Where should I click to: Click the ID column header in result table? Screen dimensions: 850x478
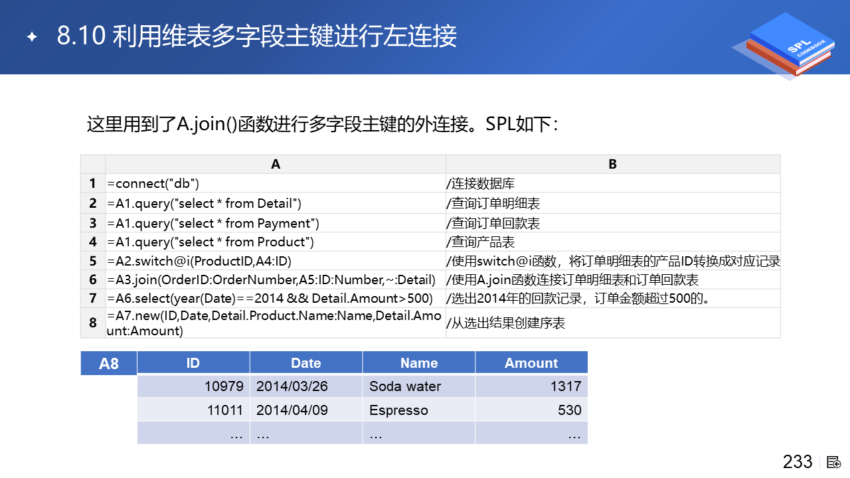pyautogui.click(x=193, y=362)
